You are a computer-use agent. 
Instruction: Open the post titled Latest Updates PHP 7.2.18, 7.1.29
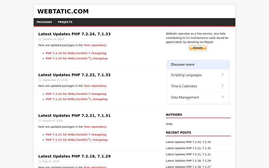click(x=74, y=156)
